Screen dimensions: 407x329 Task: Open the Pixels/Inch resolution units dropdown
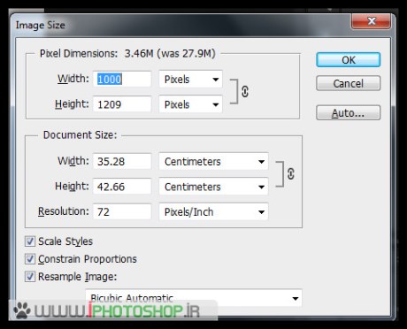213,211
